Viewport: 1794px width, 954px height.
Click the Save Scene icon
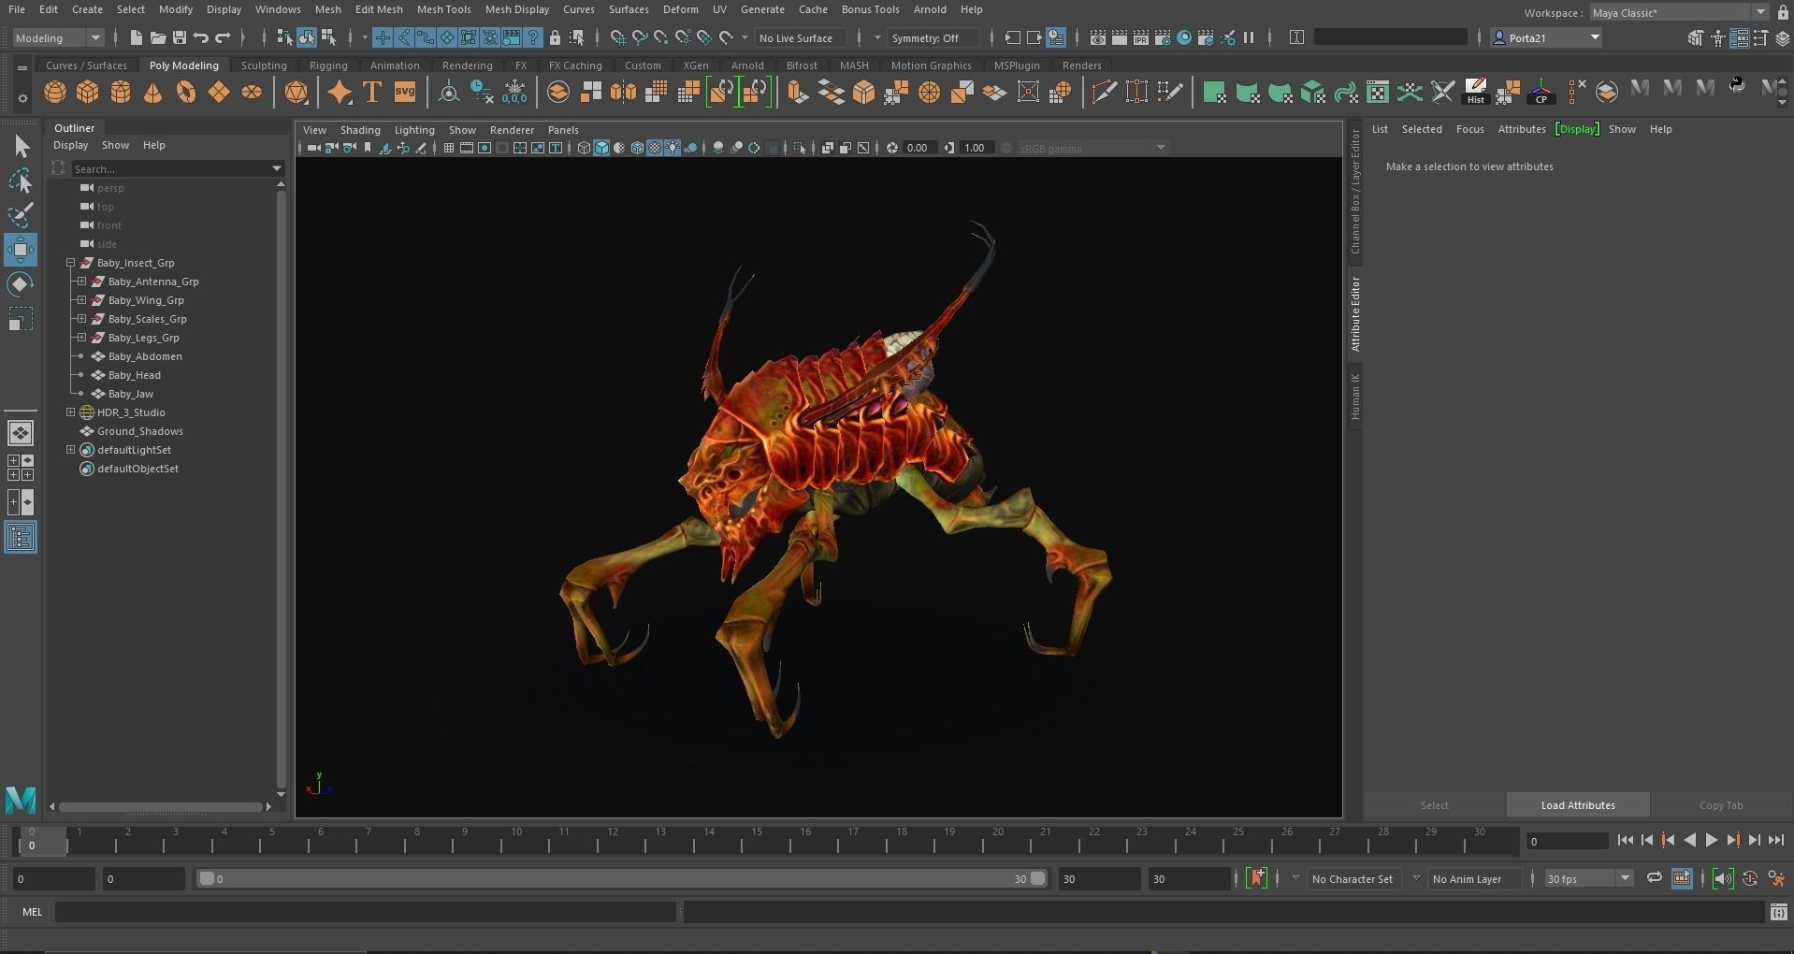[179, 37]
